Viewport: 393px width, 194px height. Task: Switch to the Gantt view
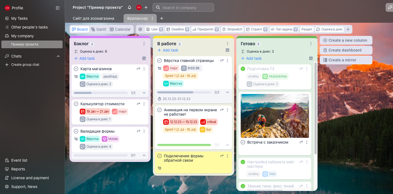pyautogui.click(x=99, y=29)
